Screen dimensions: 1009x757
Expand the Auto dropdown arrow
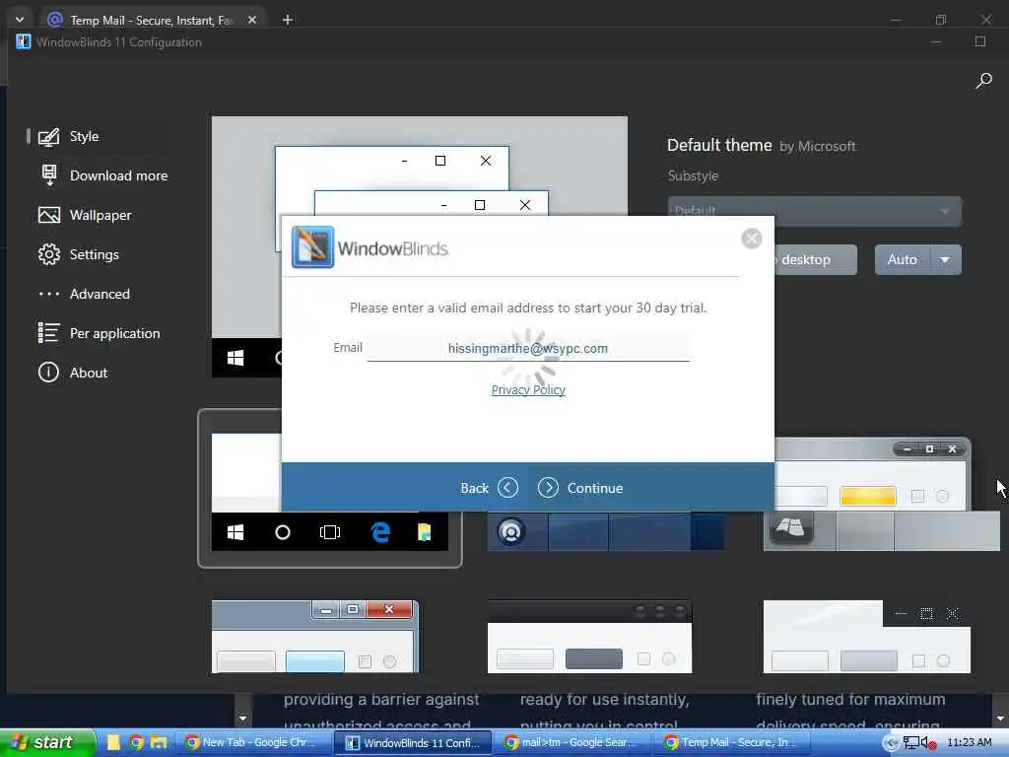pos(945,259)
